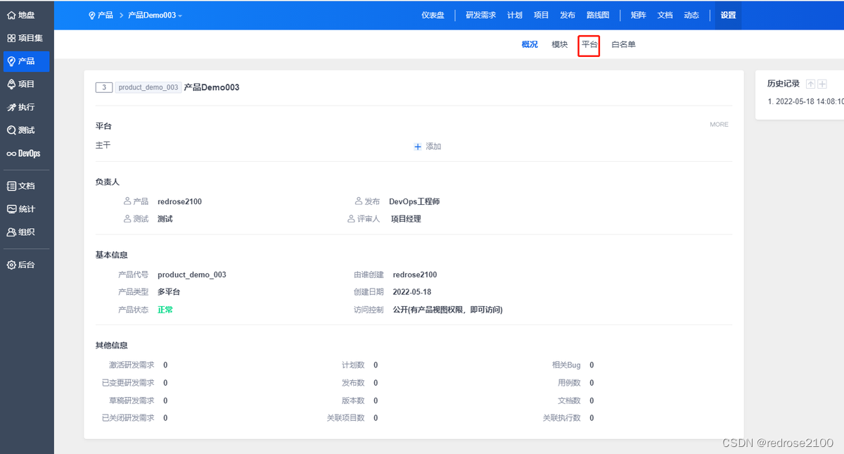Select highlighted 产品 entry in left sidebar

click(26, 61)
